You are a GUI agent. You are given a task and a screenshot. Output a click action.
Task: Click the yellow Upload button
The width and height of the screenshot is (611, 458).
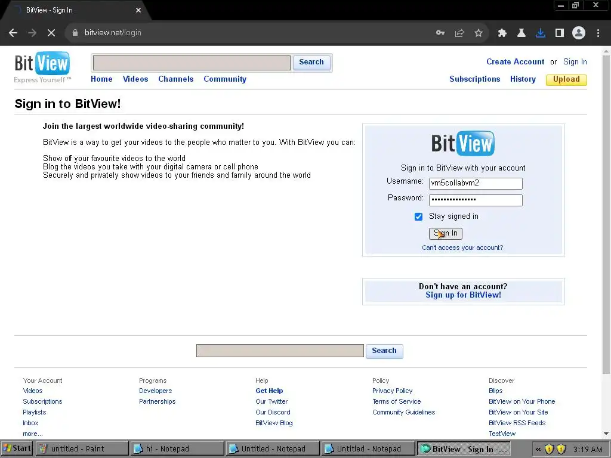pyautogui.click(x=566, y=79)
